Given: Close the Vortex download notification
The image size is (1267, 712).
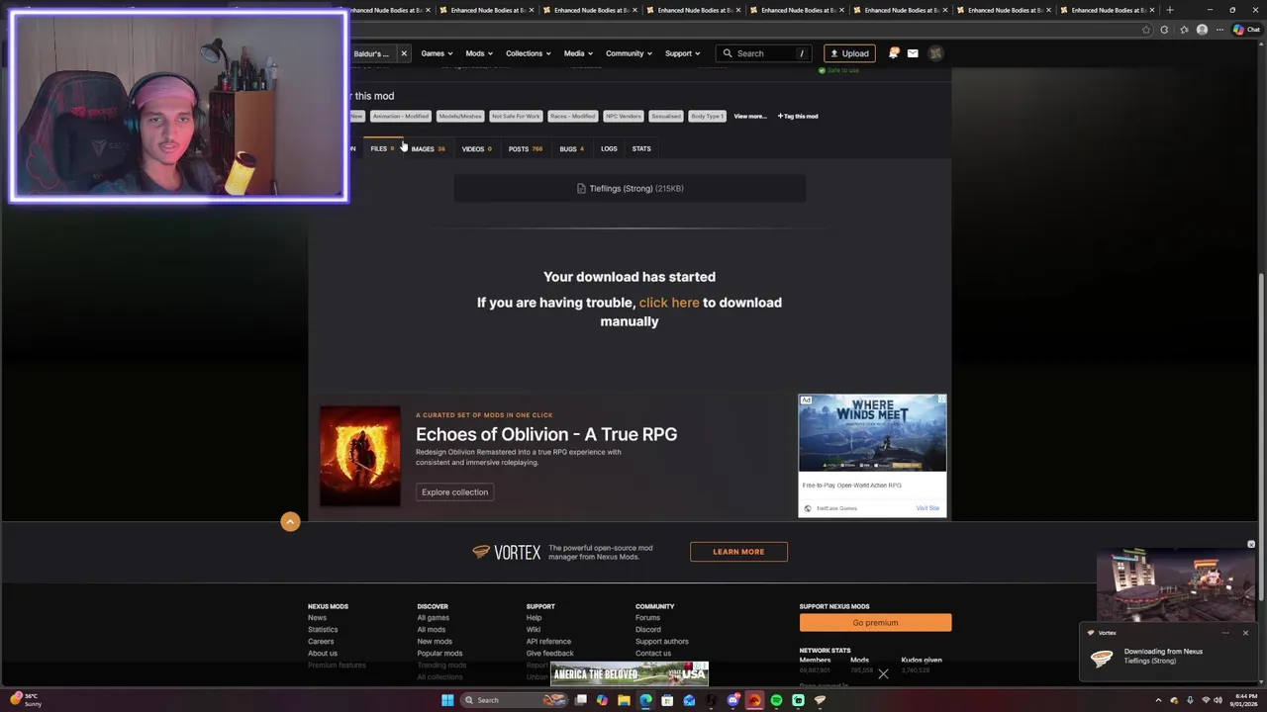Looking at the screenshot, I should pos(1245,633).
